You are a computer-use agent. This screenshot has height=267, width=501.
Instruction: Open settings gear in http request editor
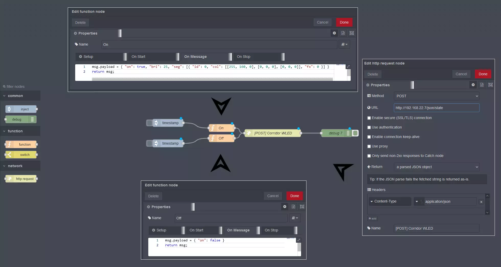point(473,85)
